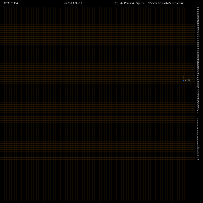Click the "Charts MunafaSutra.com" text
The image size is (203, 203).
(165, 3)
